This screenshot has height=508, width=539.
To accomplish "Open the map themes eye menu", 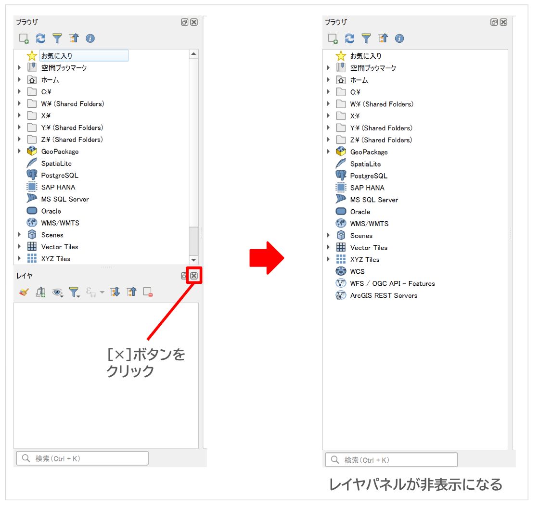I will pos(57,292).
